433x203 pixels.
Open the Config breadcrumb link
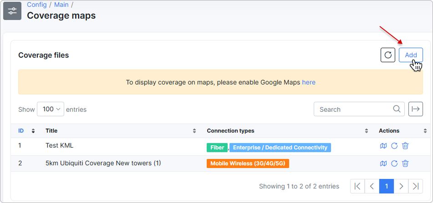(x=37, y=5)
